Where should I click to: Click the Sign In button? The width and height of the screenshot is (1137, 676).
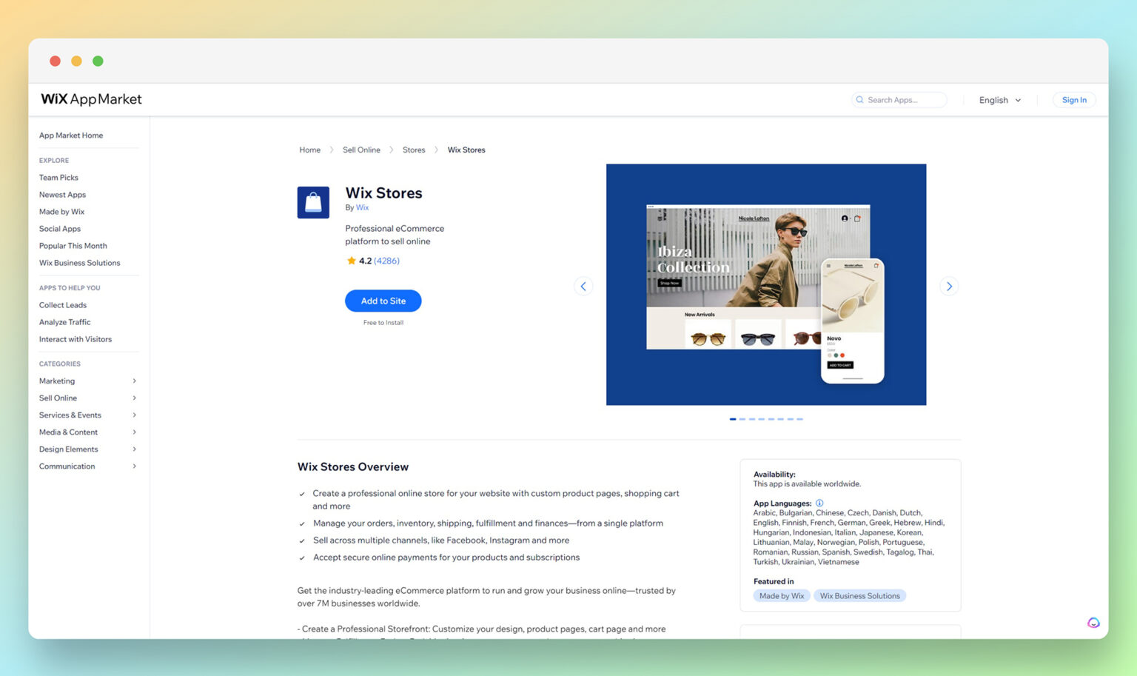coord(1073,99)
